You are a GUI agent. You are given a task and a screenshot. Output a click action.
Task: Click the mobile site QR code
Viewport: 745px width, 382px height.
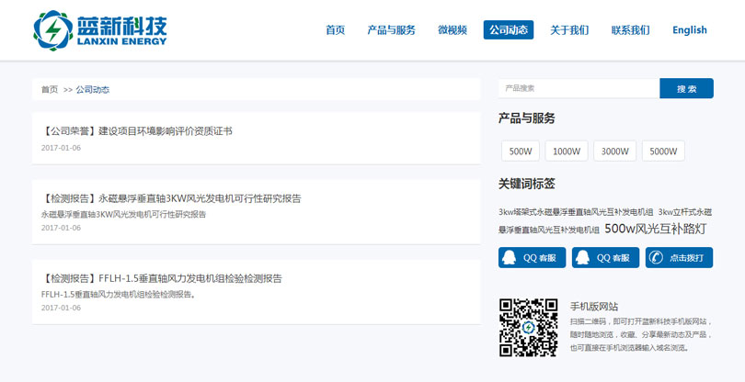coord(528,327)
